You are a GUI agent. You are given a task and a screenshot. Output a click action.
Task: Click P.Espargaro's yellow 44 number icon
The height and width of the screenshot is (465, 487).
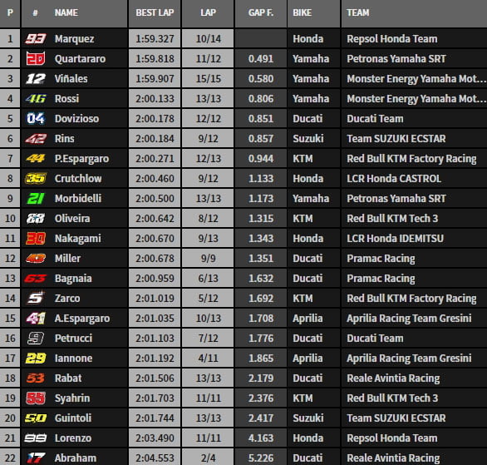click(x=36, y=159)
